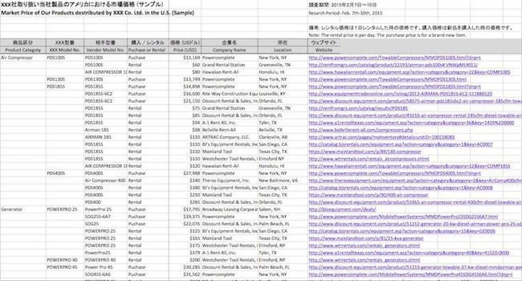
Task: Open the a1rentaltexas link with category=36
Action: click(x=411, y=123)
